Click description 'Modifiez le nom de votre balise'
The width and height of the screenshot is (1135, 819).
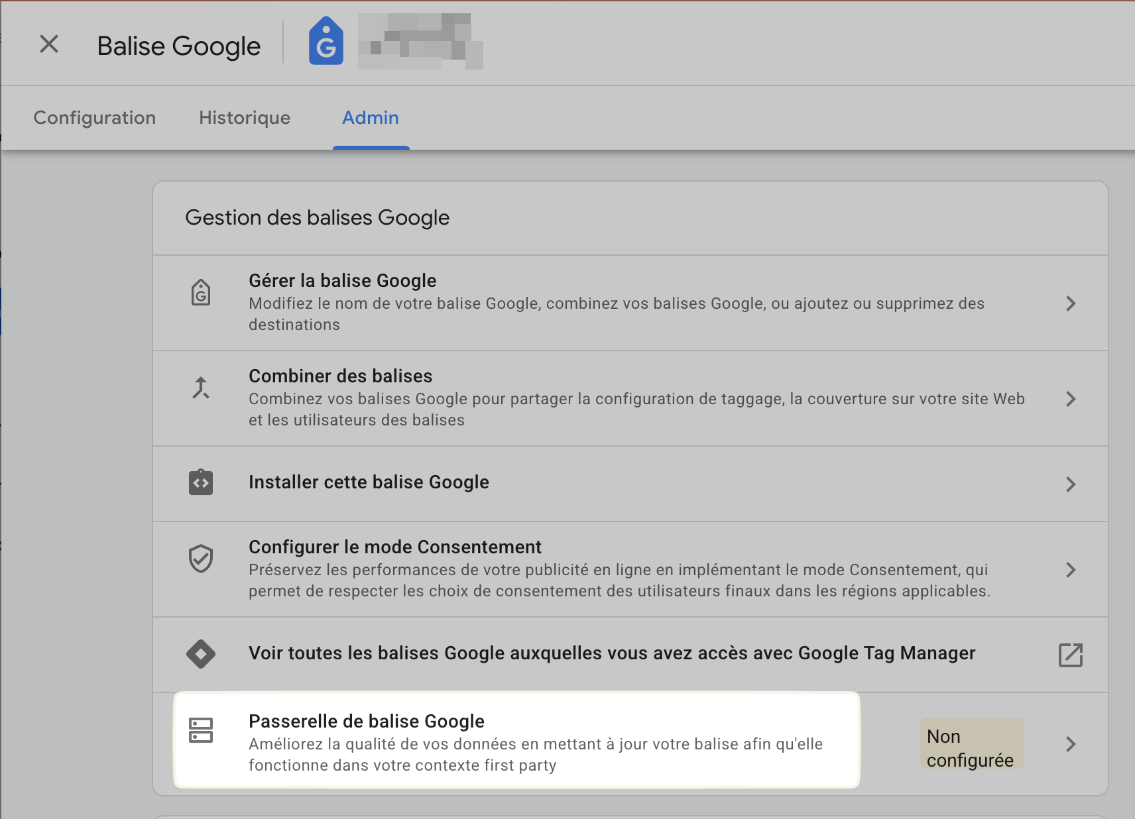tap(617, 314)
